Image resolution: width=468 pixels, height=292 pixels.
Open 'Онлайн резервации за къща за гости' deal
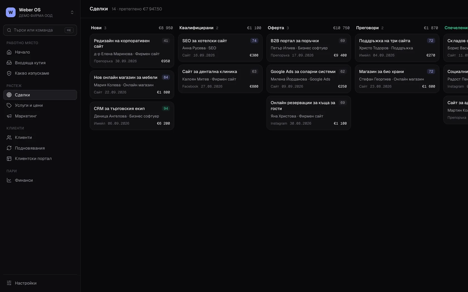click(x=309, y=113)
